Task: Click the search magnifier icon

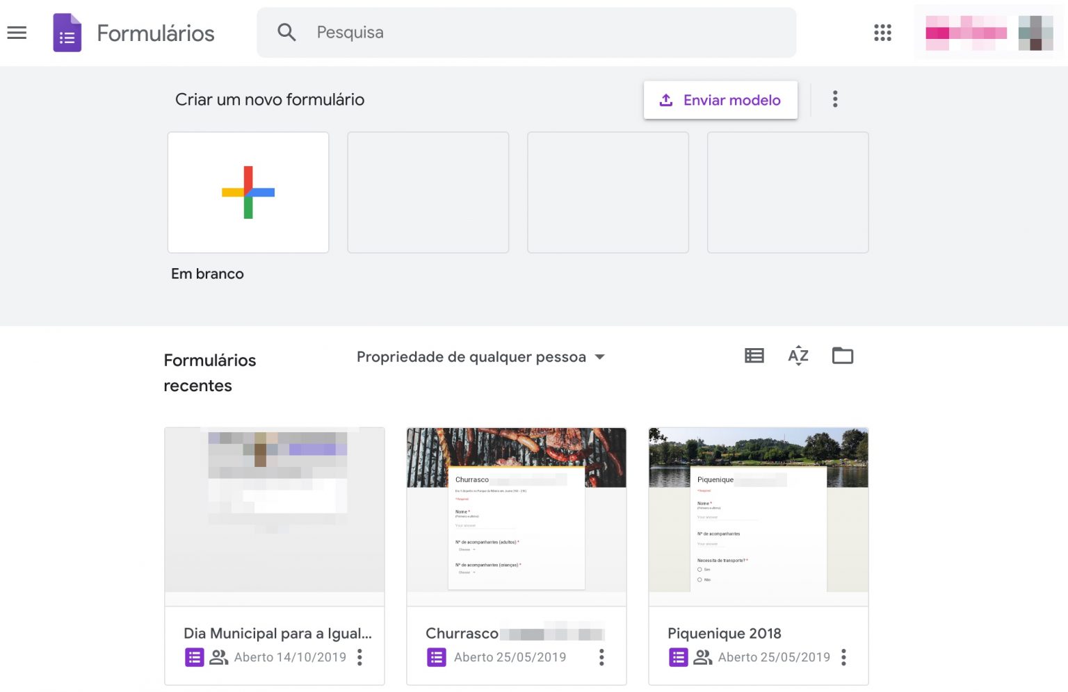Action: click(286, 32)
